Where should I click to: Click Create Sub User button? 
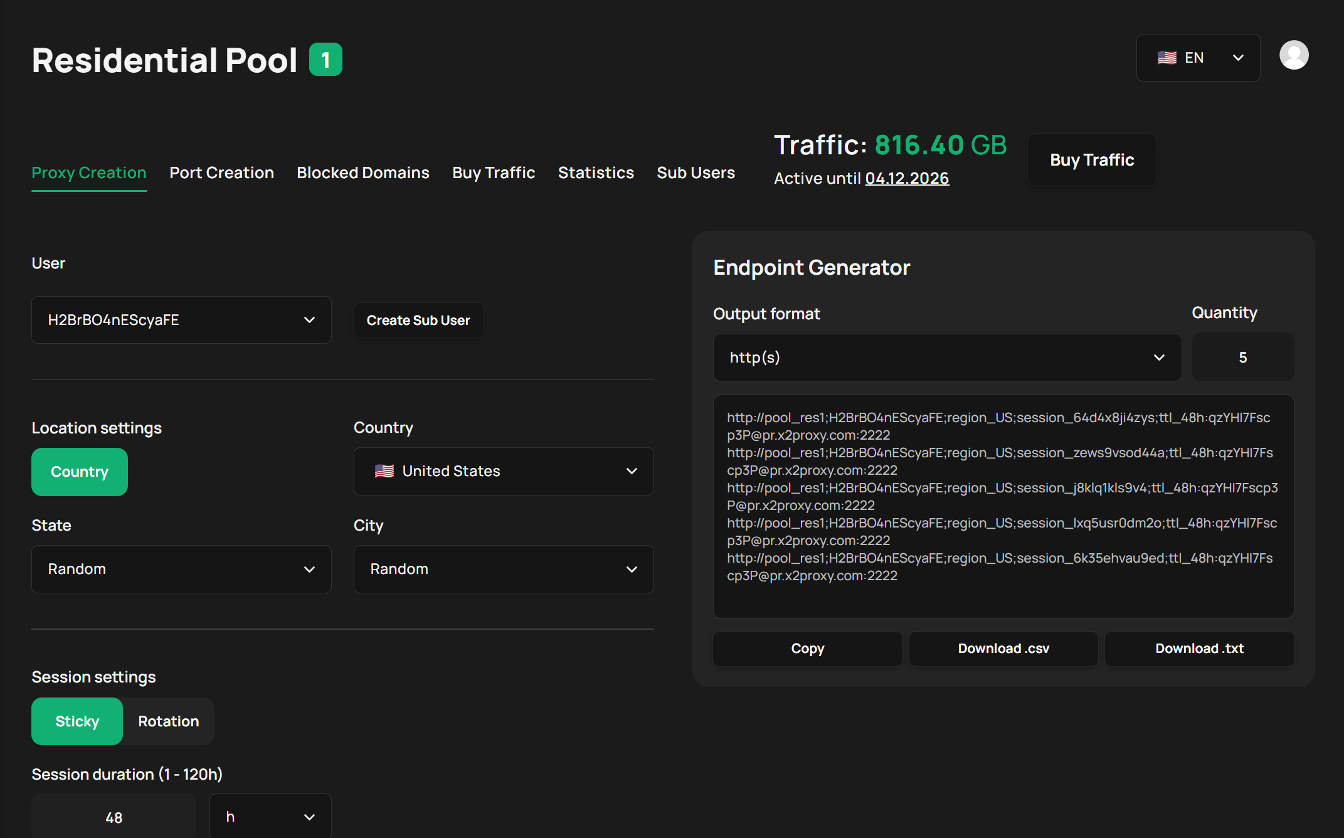[418, 320]
